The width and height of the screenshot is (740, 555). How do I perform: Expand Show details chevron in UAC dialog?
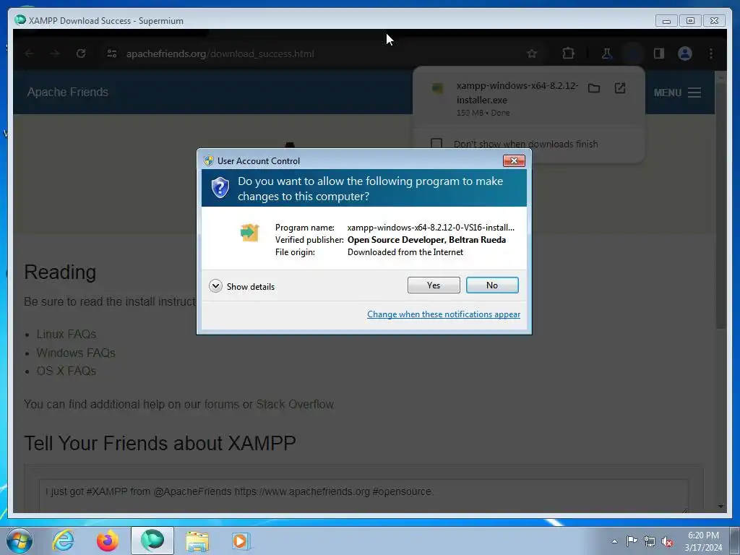coord(215,286)
